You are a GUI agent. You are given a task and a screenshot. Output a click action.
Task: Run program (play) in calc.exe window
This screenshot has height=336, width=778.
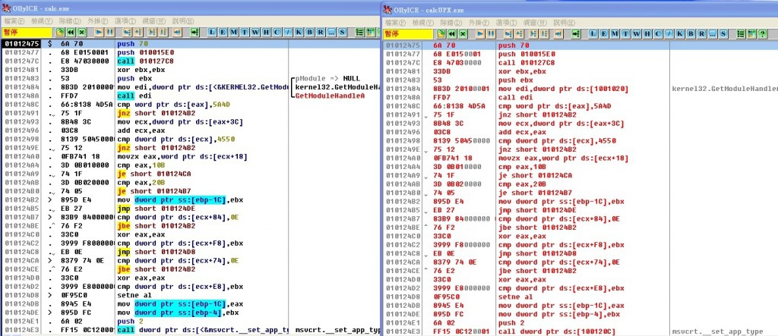(x=99, y=32)
